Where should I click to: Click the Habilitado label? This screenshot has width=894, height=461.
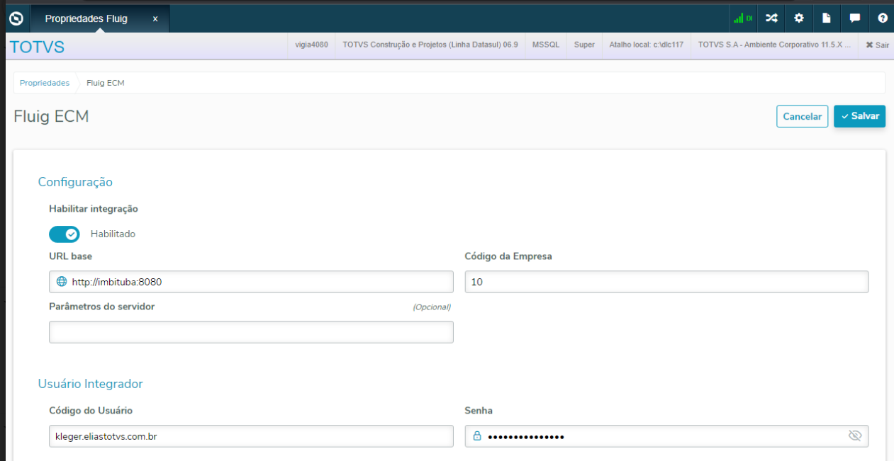click(x=113, y=234)
